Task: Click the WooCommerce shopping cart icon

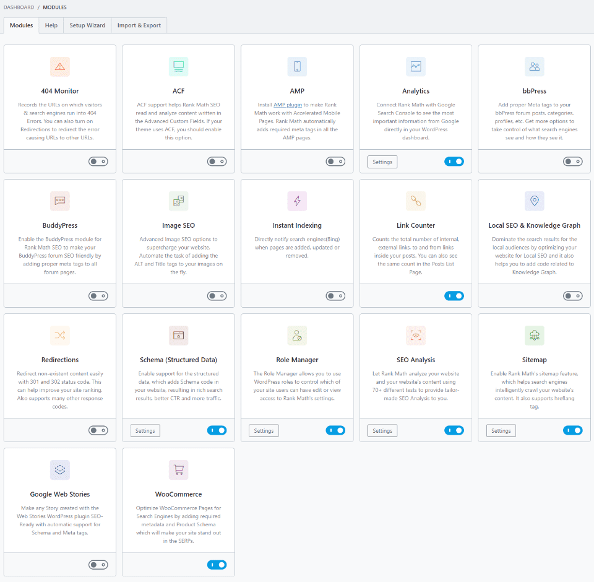Action: [x=179, y=469]
